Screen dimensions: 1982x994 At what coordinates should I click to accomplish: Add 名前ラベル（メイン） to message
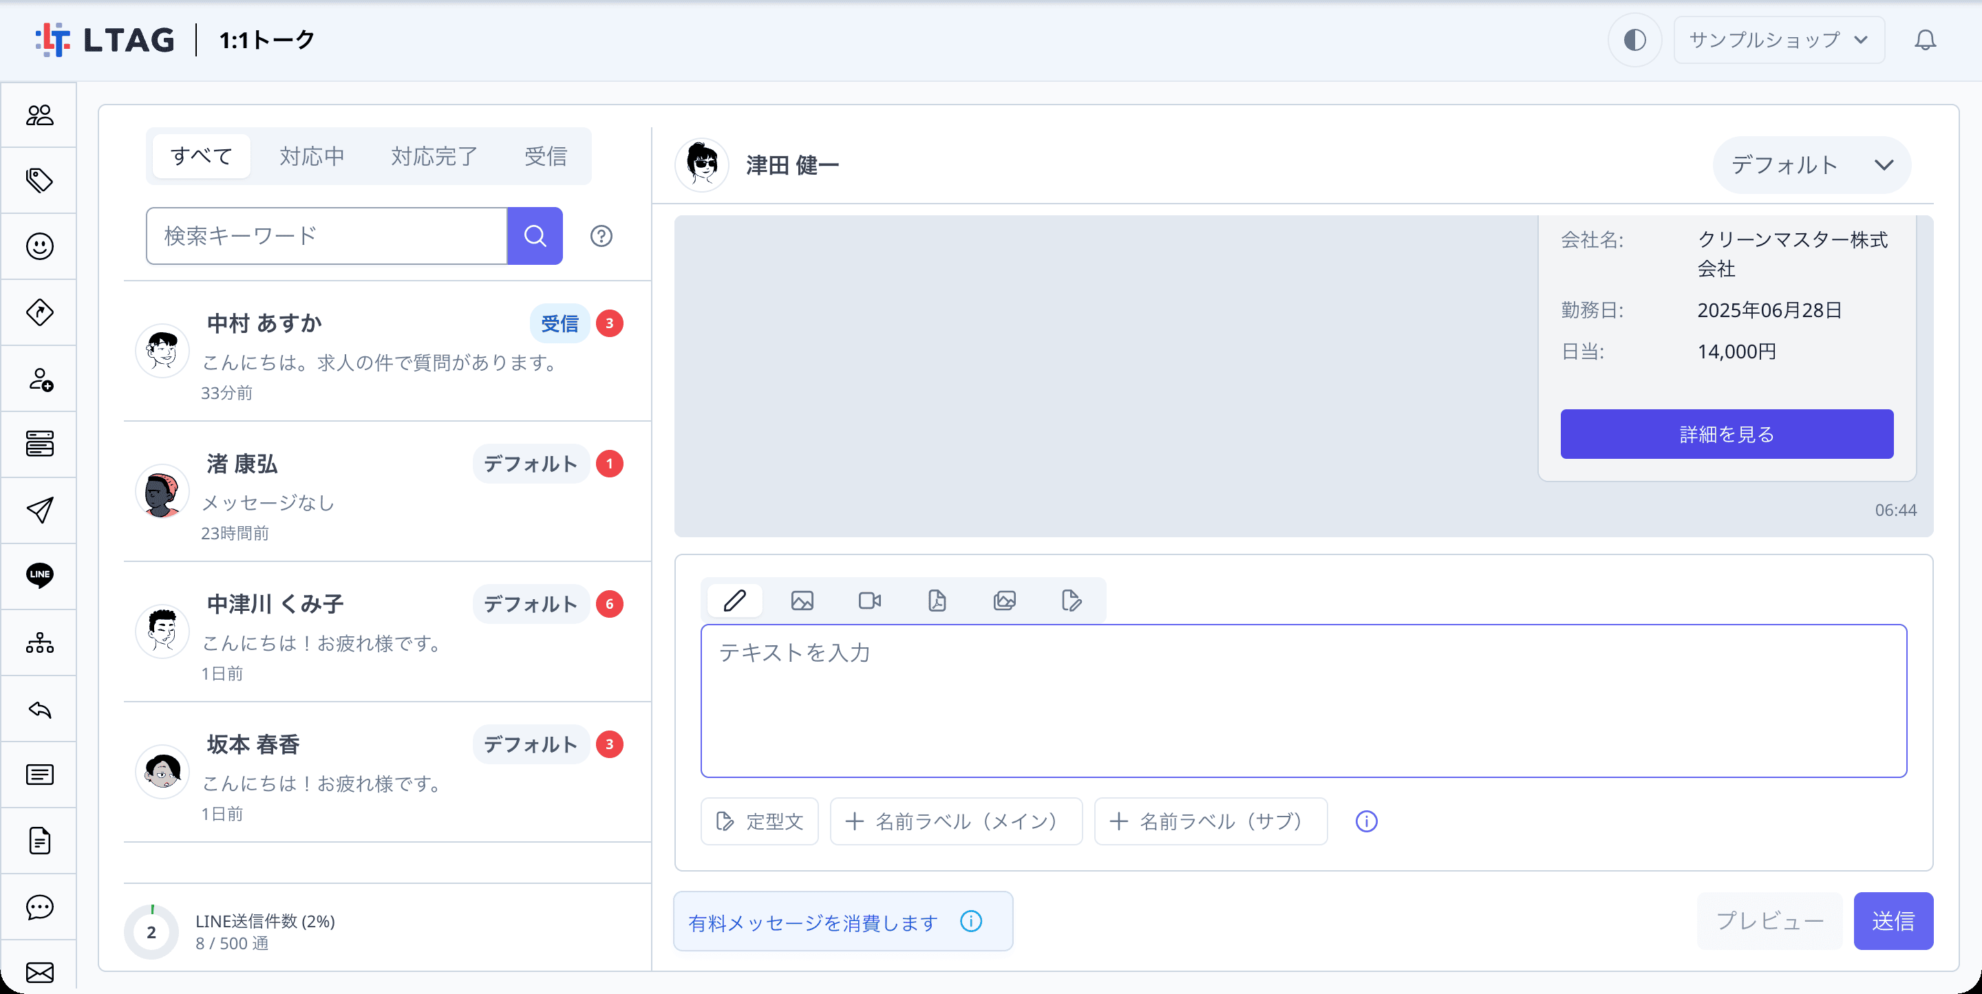click(x=956, y=821)
